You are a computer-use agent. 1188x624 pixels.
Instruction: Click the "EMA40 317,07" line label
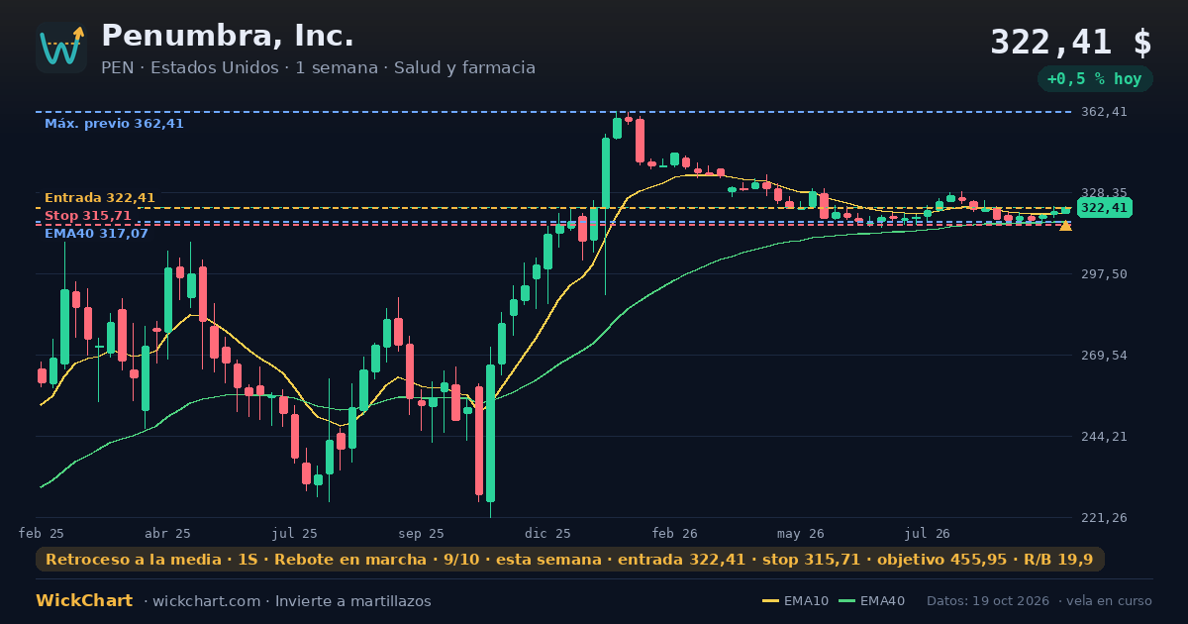(x=96, y=234)
